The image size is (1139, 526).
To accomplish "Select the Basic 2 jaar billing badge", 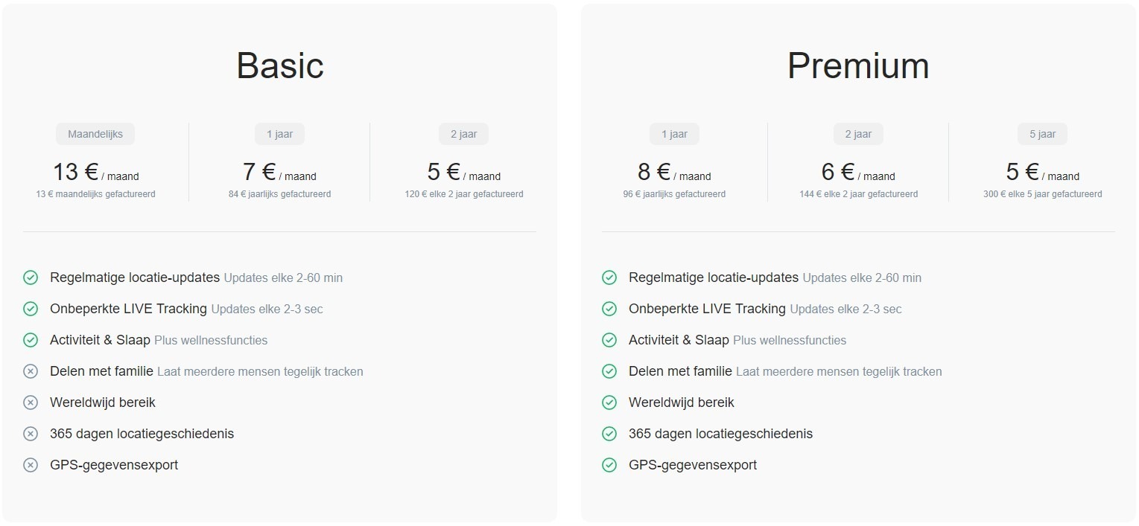I will (463, 134).
